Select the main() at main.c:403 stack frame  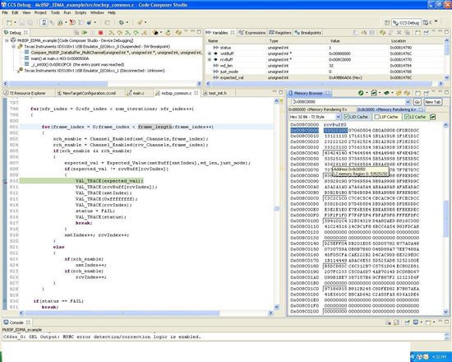60,58
